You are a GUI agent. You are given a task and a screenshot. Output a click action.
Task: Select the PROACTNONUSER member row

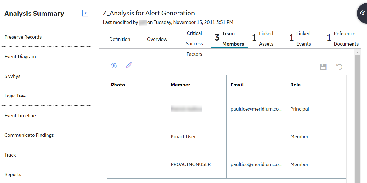226,164
